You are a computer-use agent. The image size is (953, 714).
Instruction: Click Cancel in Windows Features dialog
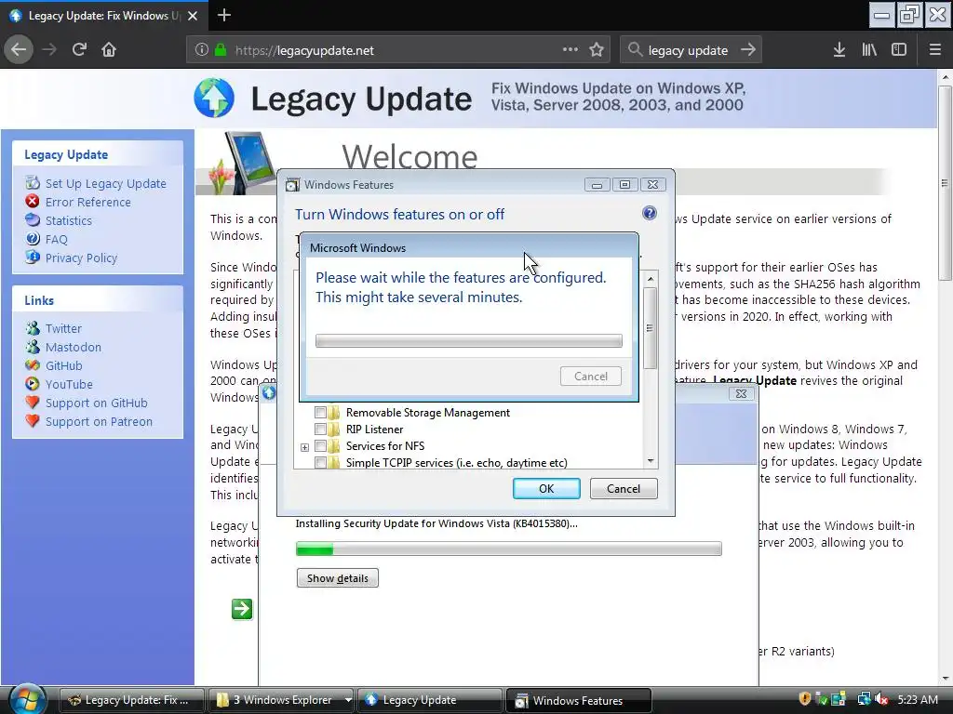click(x=624, y=489)
